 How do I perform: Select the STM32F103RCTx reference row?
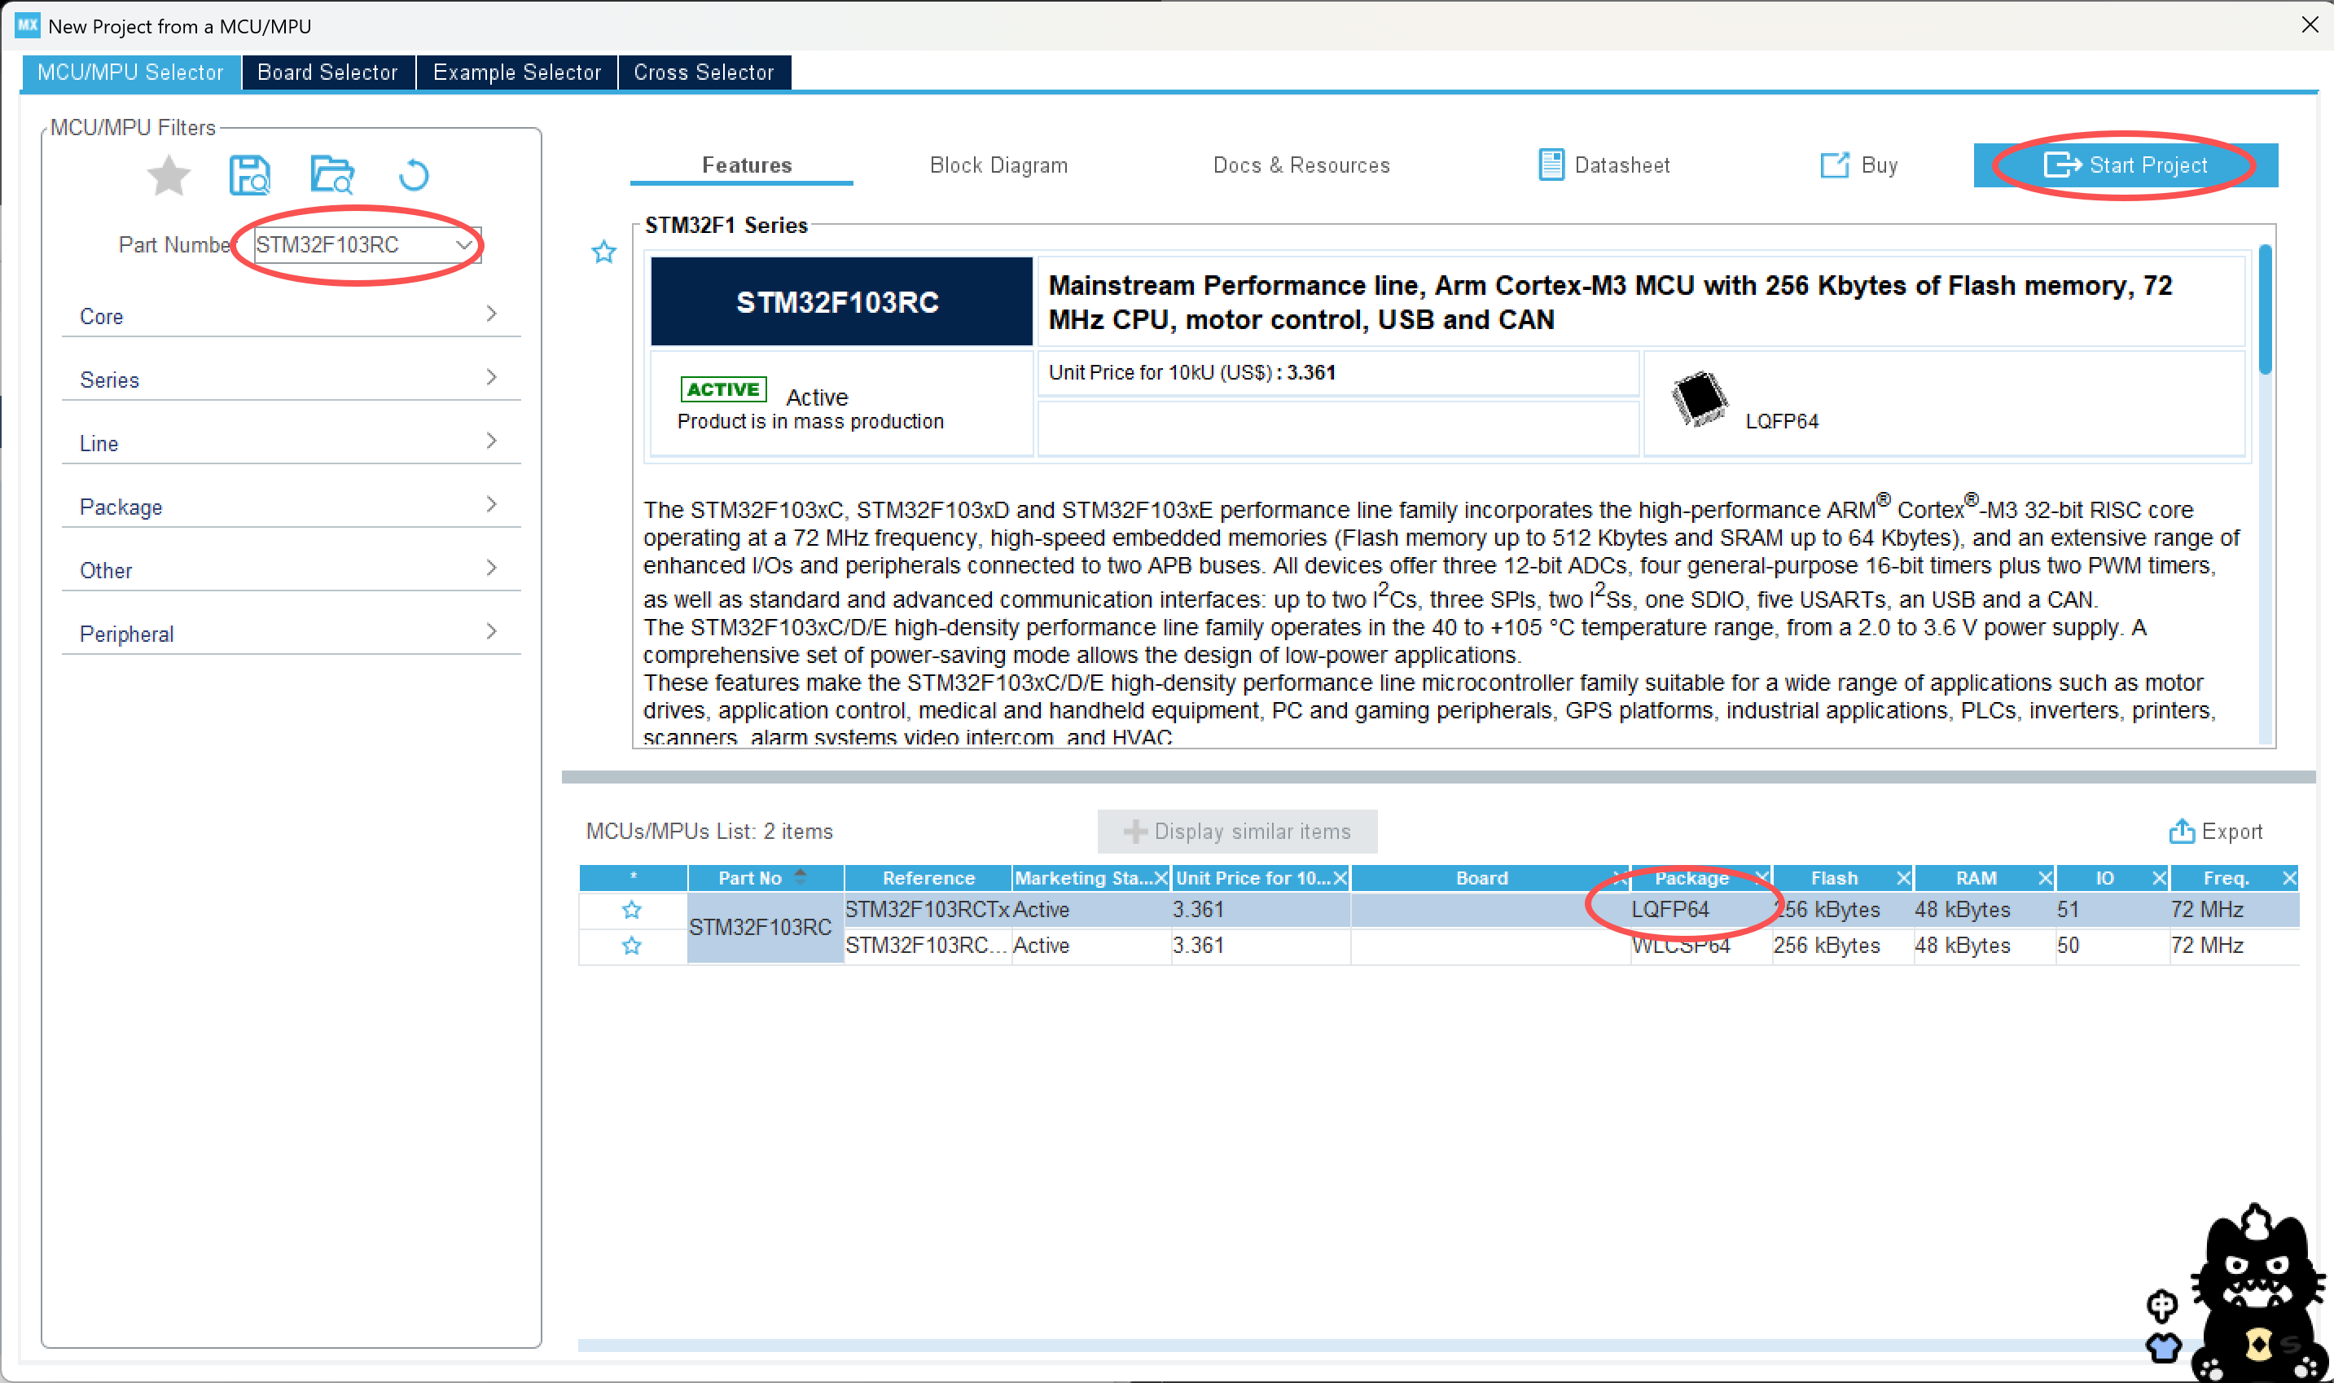[x=927, y=910]
